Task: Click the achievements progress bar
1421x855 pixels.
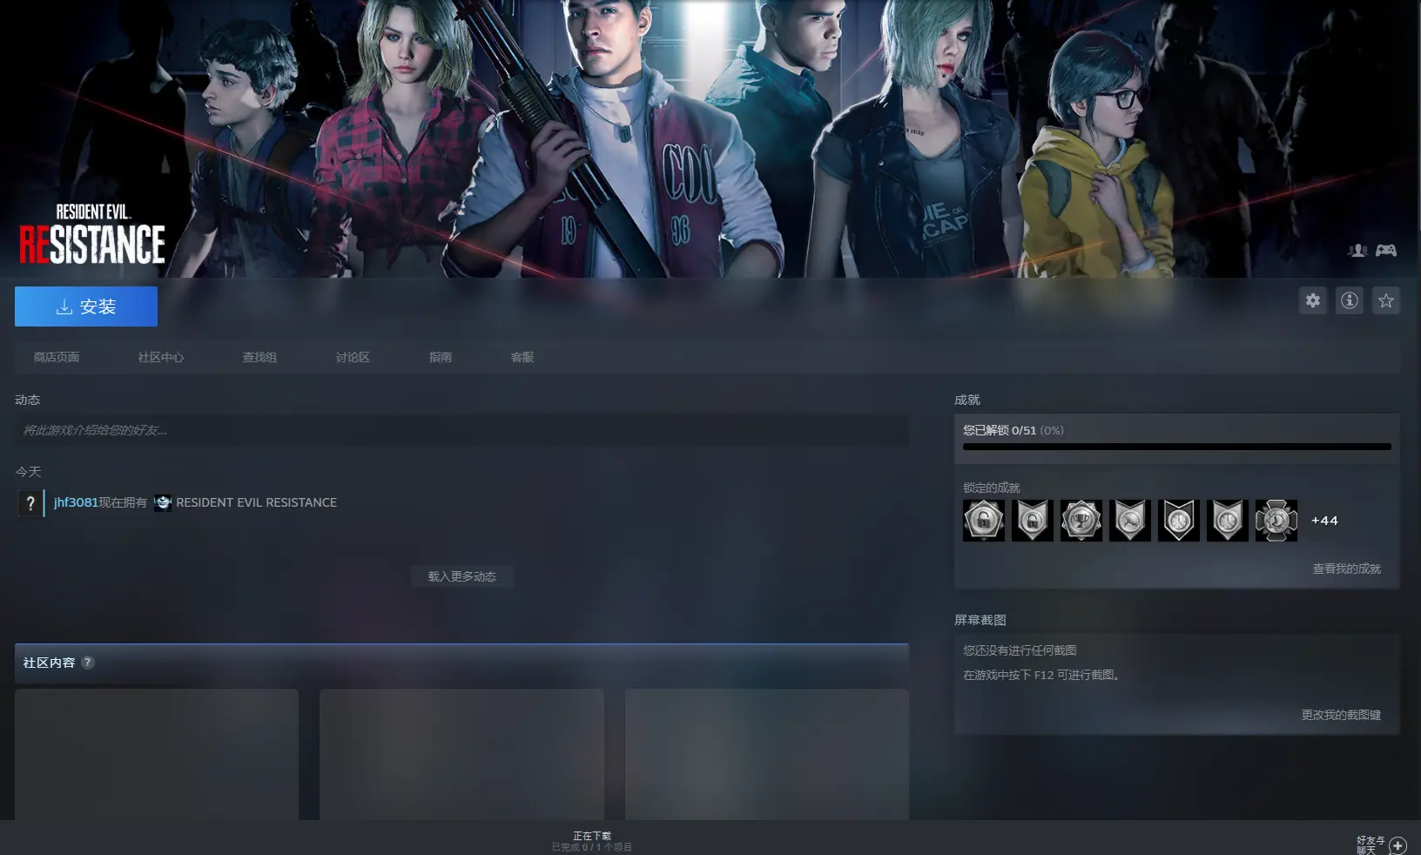Action: tap(1177, 447)
